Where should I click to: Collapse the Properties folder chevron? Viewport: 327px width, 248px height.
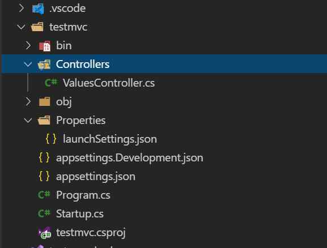click(28, 121)
